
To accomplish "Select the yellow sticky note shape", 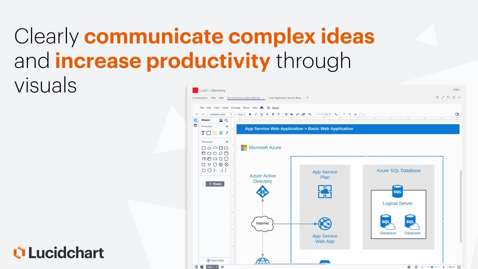I will pyautogui.click(x=215, y=133).
